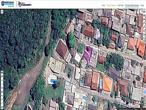
Task: Open the top icon of right toolbar
Action: coord(144,12)
